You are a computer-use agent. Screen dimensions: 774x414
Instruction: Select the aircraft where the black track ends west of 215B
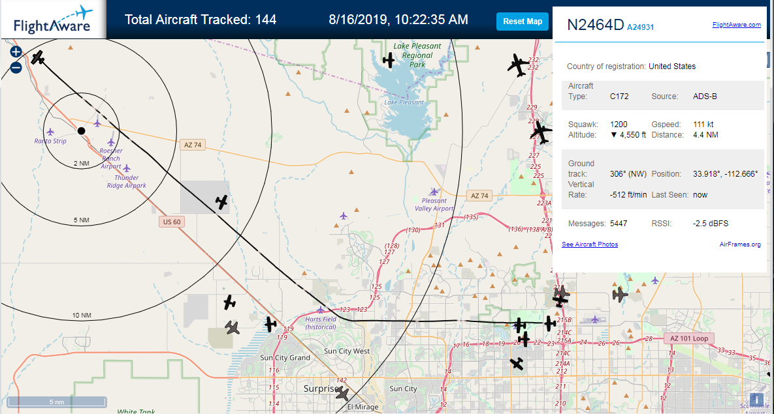(x=519, y=324)
